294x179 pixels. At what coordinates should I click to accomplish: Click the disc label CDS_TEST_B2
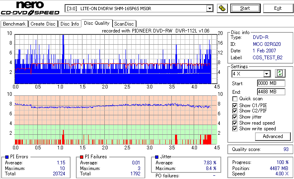click(268, 58)
